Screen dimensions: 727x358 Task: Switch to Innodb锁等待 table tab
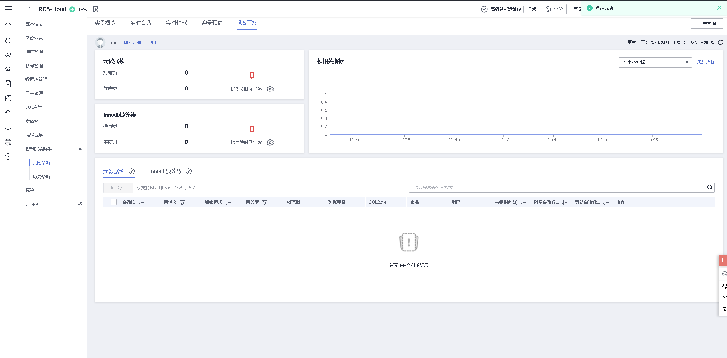coord(165,171)
